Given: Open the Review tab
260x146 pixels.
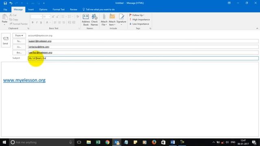Looking at the screenshot, I should (x=74, y=10).
